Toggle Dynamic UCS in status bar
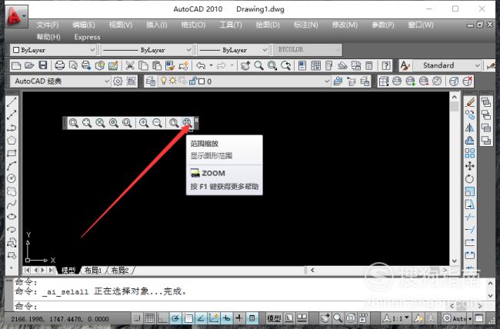The height and width of the screenshot is (329, 500). 214,317
